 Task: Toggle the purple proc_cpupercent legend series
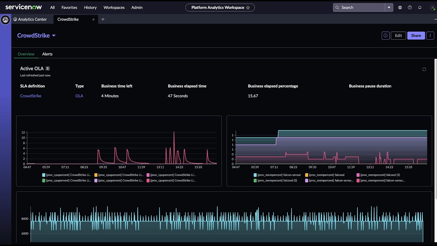click(x=119, y=180)
